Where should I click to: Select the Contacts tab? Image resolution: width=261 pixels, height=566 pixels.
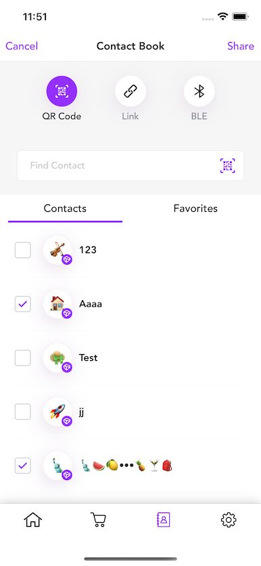(65, 209)
